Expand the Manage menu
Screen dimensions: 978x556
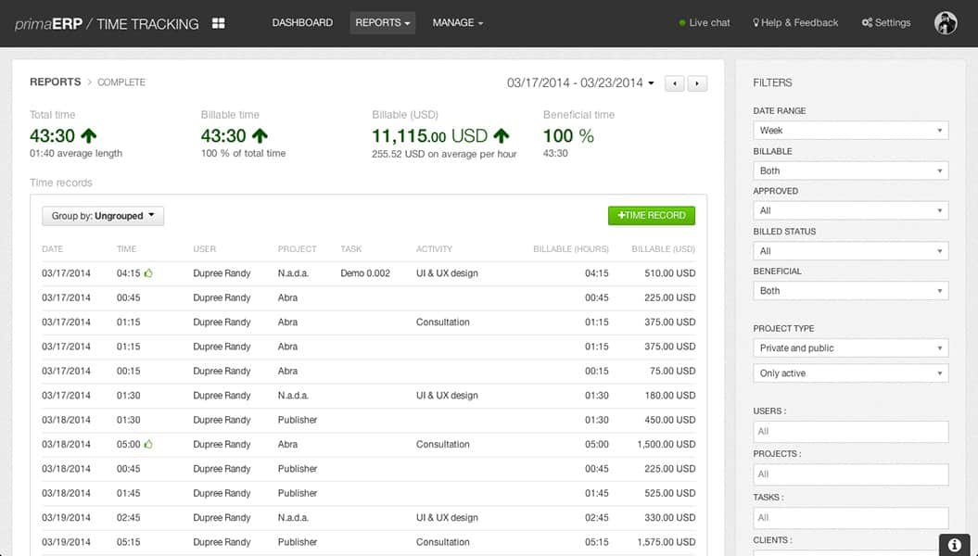tap(457, 23)
